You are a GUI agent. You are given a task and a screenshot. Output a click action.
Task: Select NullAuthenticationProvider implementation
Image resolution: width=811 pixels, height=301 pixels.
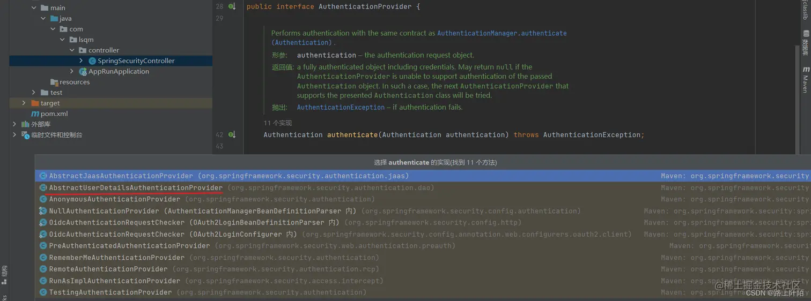(x=423, y=211)
